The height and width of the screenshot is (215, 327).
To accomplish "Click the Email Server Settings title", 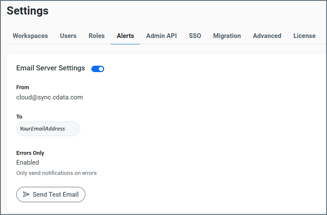I will (x=50, y=68).
